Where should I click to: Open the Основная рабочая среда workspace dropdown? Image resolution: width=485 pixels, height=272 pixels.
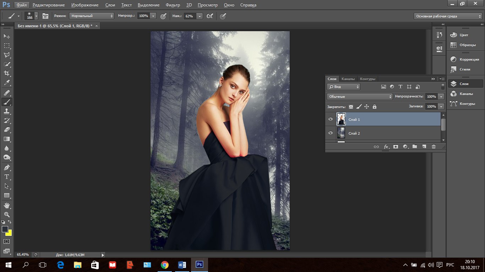[x=448, y=16]
